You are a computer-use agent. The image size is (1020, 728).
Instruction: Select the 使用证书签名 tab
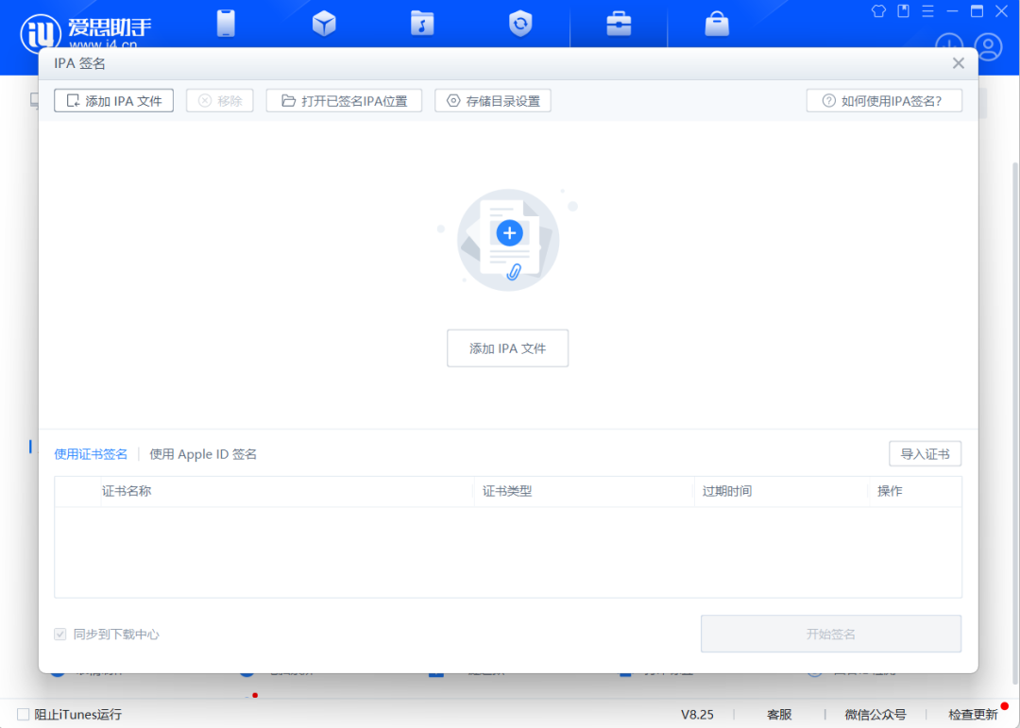(91, 454)
